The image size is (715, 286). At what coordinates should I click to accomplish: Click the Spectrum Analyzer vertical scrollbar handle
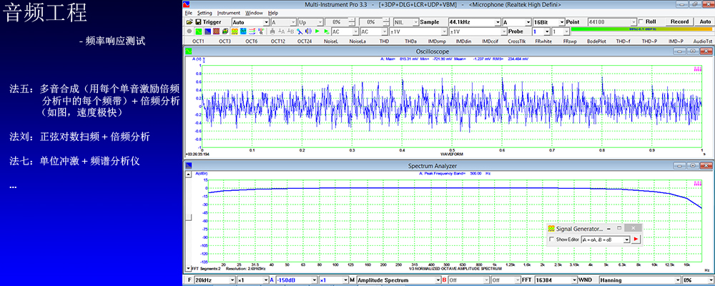tap(187, 217)
